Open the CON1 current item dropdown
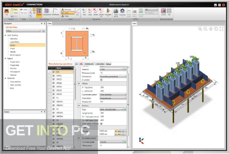The image size is (229, 154). tap(23, 31)
